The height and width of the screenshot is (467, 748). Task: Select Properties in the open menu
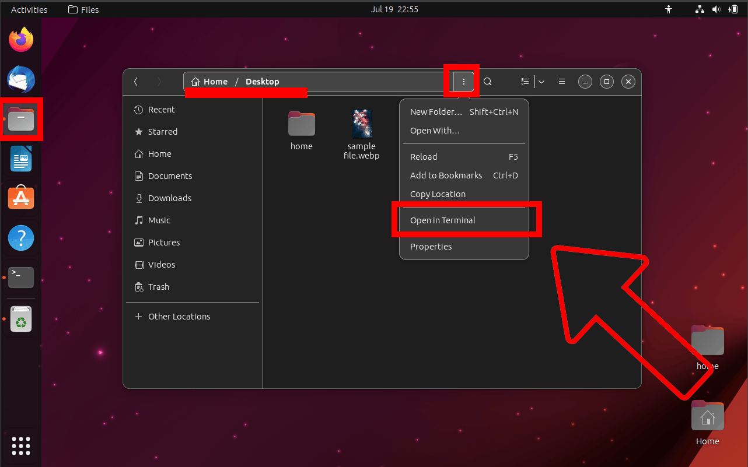pyautogui.click(x=431, y=246)
